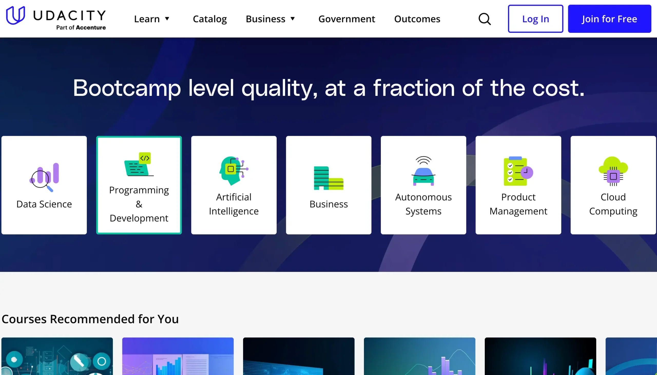
Task: Expand the Learn dropdown arrow
Action: point(167,19)
